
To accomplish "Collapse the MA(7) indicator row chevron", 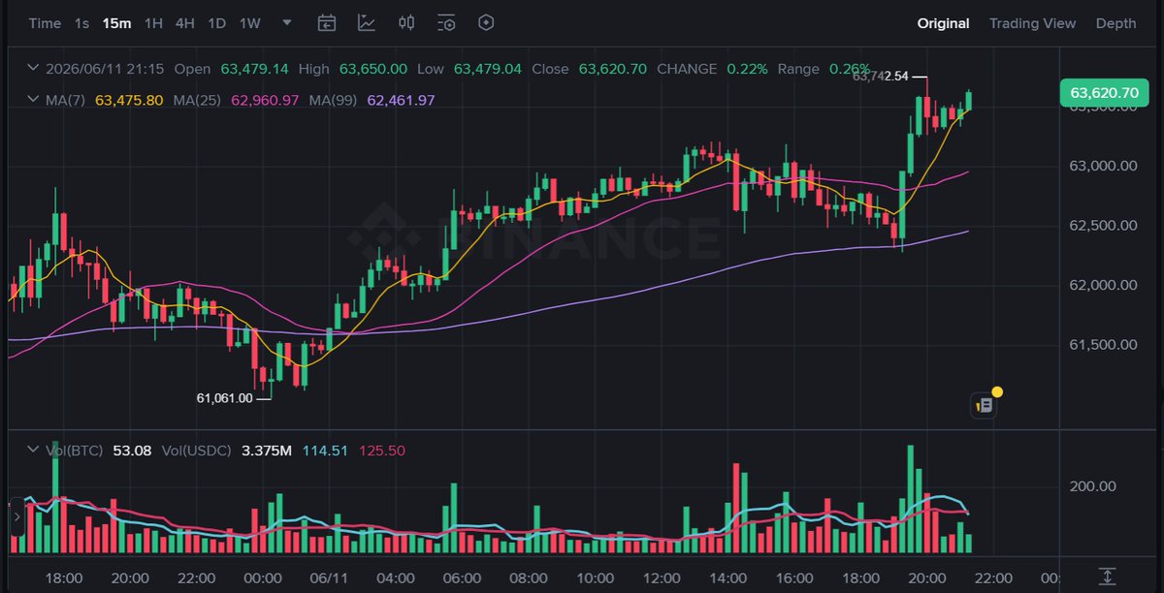I will pyautogui.click(x=33, y=100).
